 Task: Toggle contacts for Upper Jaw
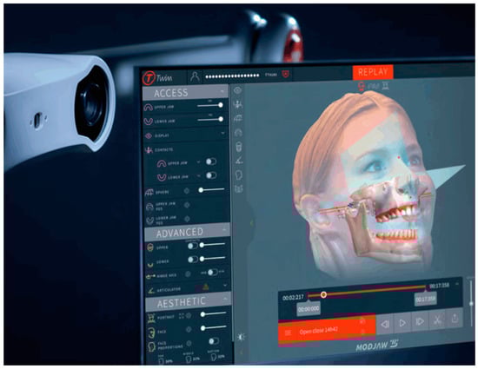pos(210,161)
